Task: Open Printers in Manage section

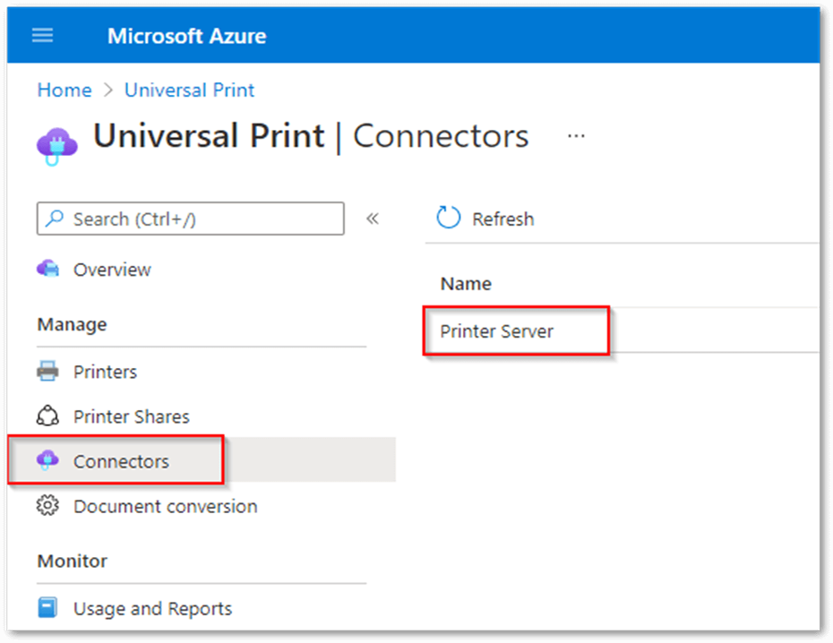Action: click(x=105, y=372)
